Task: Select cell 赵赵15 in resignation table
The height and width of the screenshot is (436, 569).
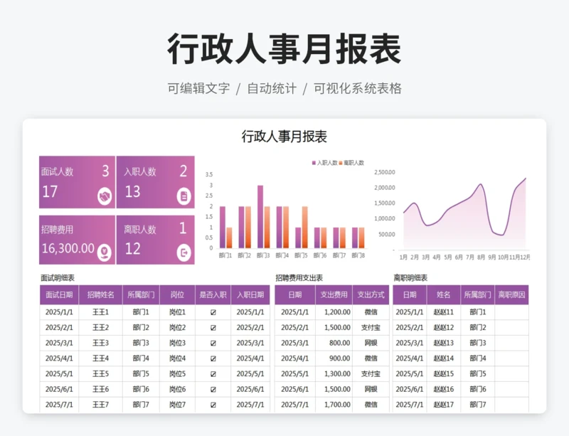Action: 443,374
